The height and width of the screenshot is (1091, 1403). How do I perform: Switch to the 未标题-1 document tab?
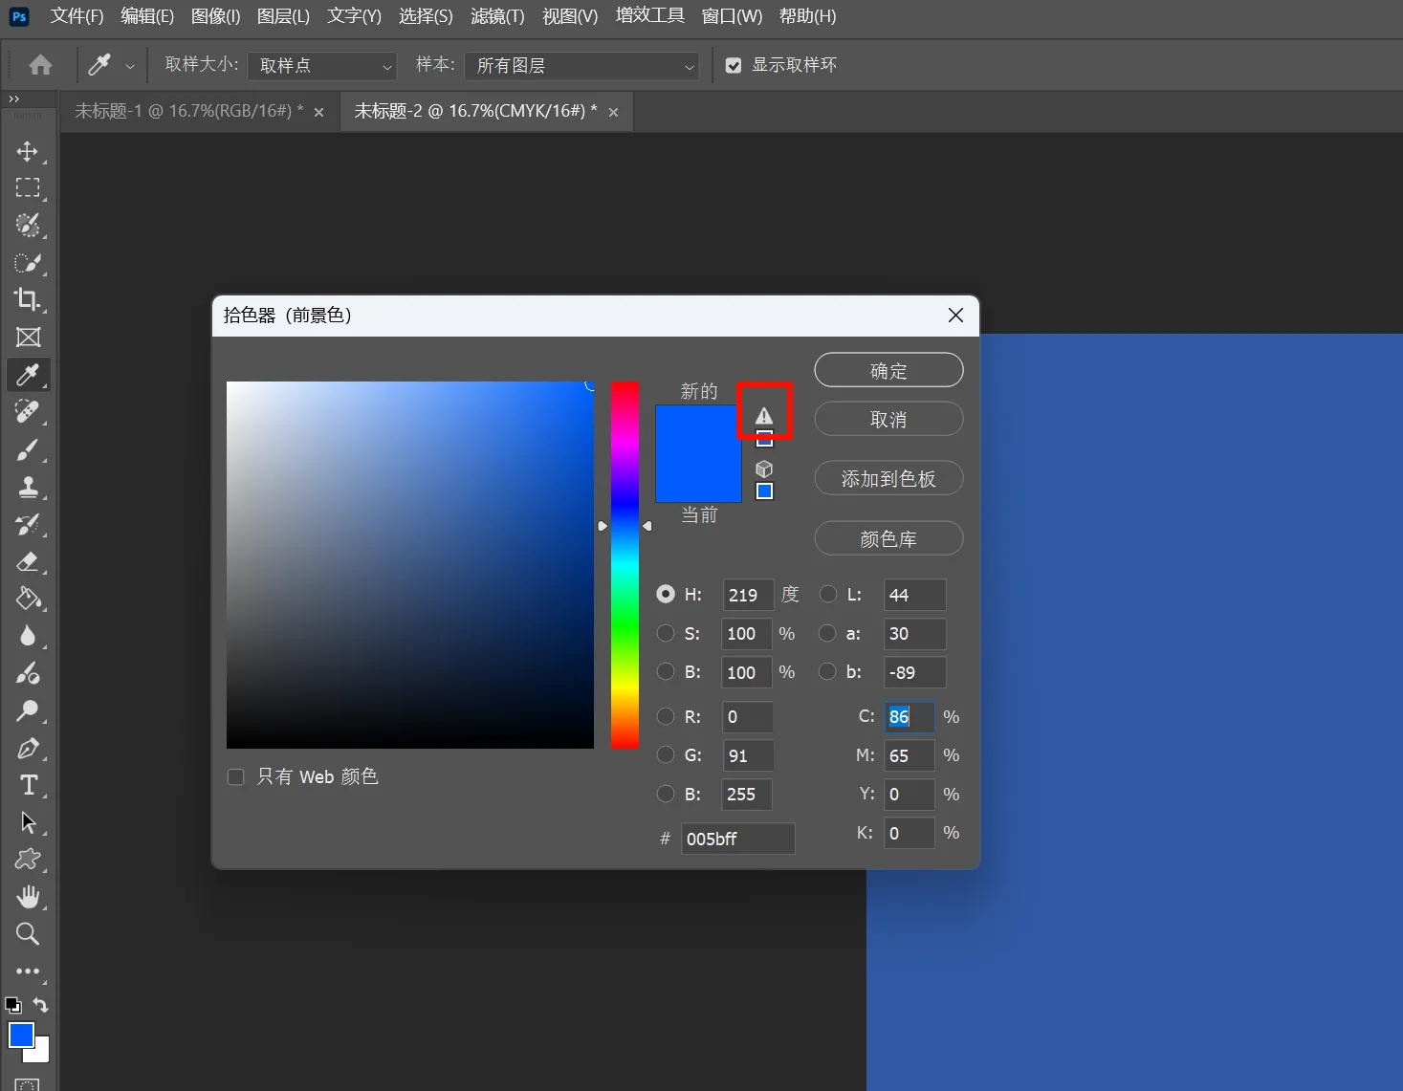[x=188, y=111]
